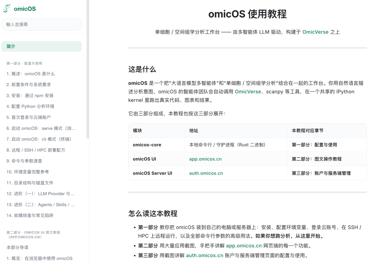Focus the sidebar search input field
369x263 pixels.
point(42,25)
